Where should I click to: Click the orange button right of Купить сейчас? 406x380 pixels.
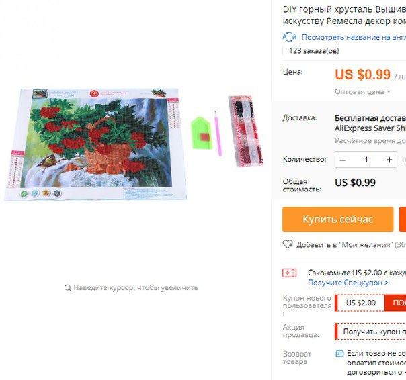click(403, 219)
